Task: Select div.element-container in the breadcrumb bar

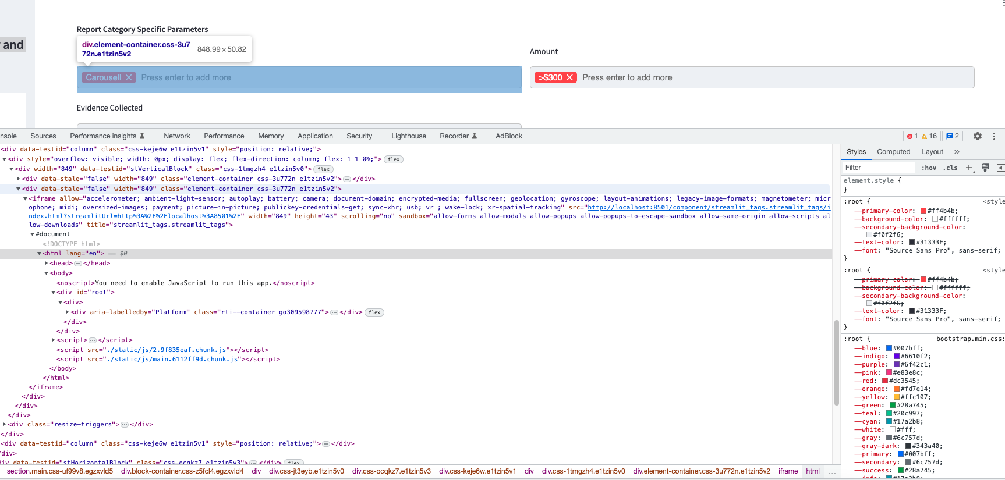Action: [702, 471]
